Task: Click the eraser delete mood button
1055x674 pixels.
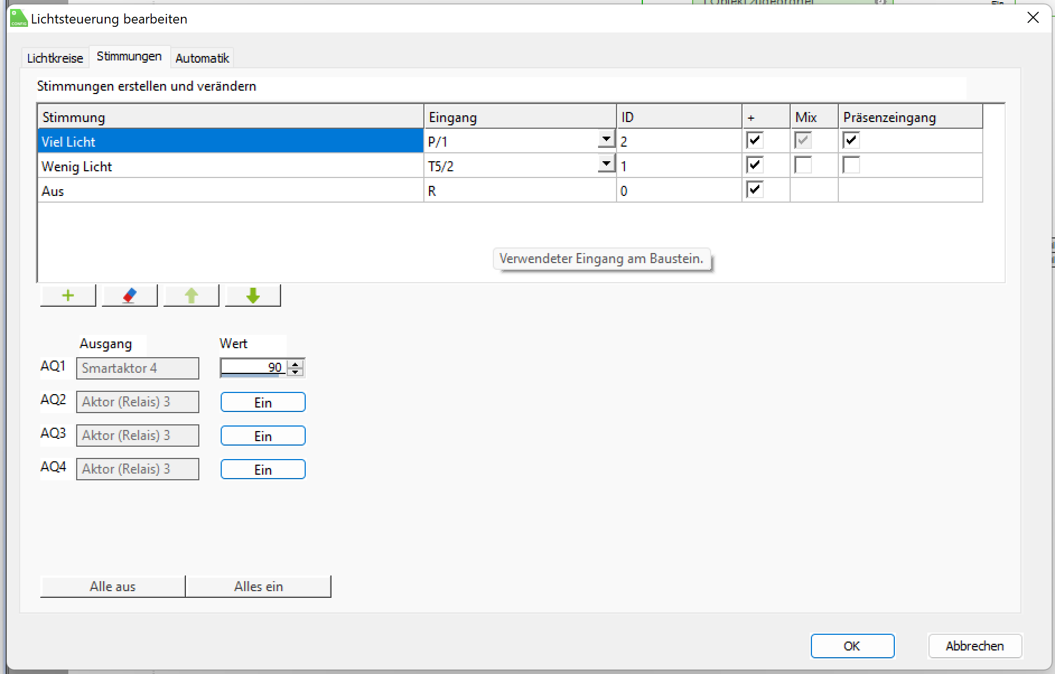Action: click(129, 296)
